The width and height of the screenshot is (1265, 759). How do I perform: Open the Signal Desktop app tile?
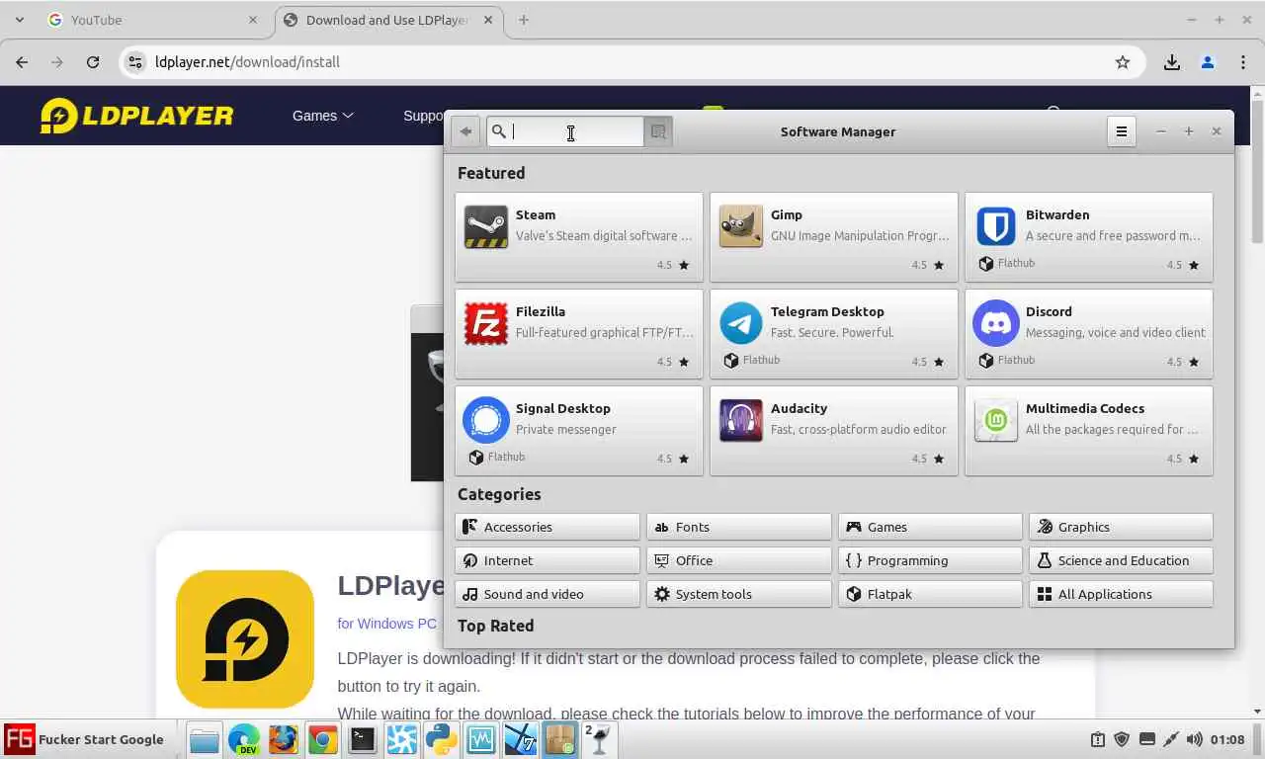click(x=579, y=431)
